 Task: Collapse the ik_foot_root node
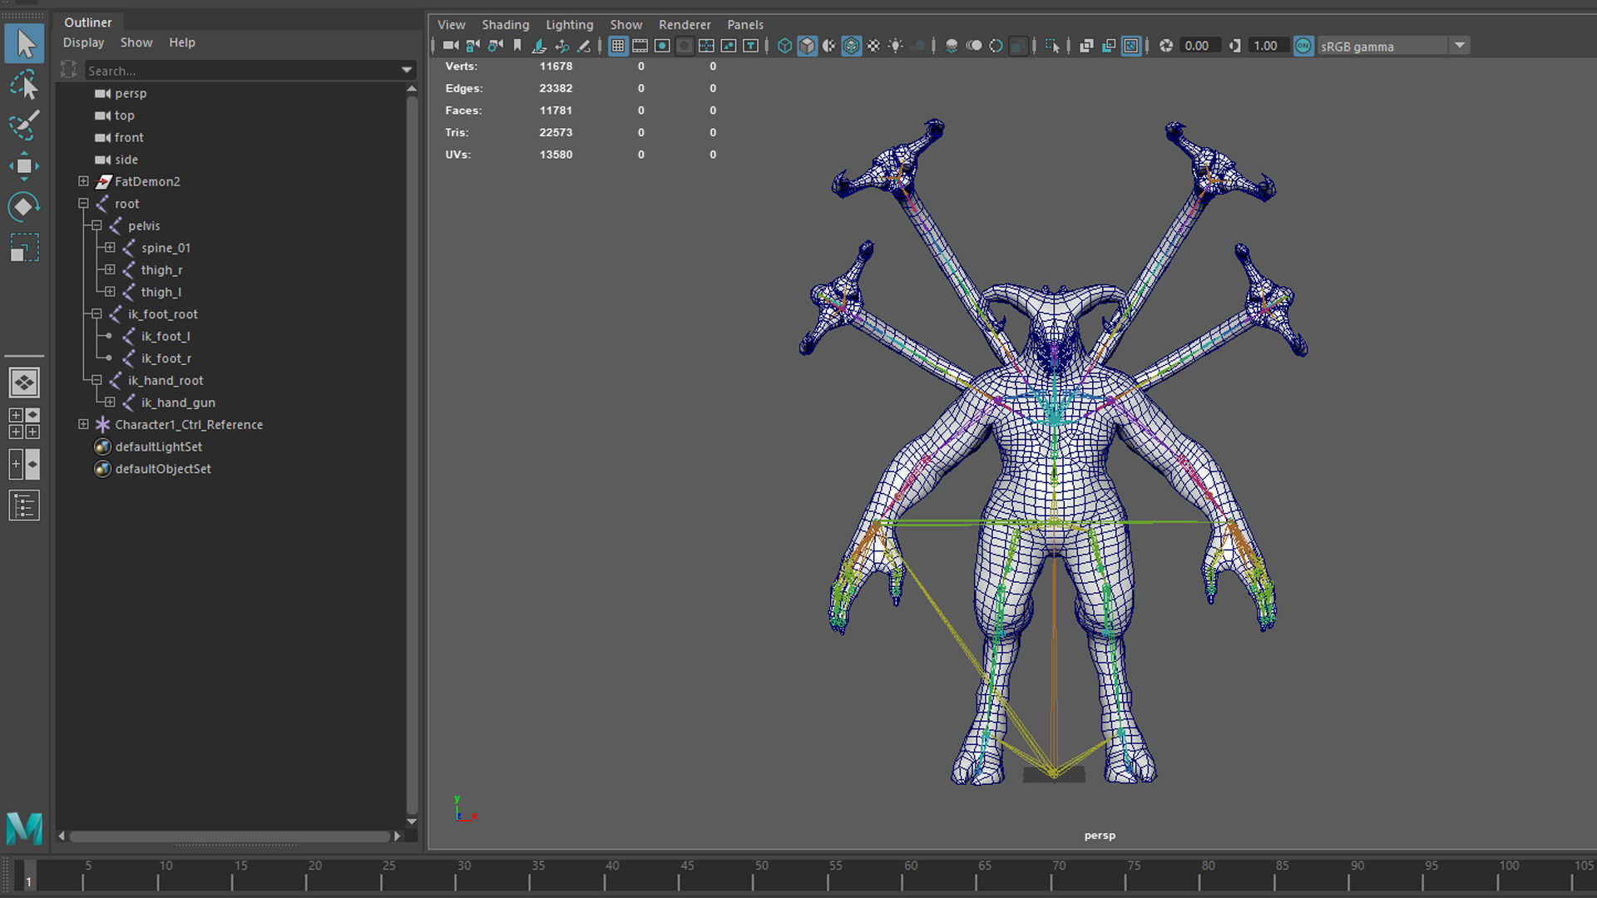[x=96, y=314]
